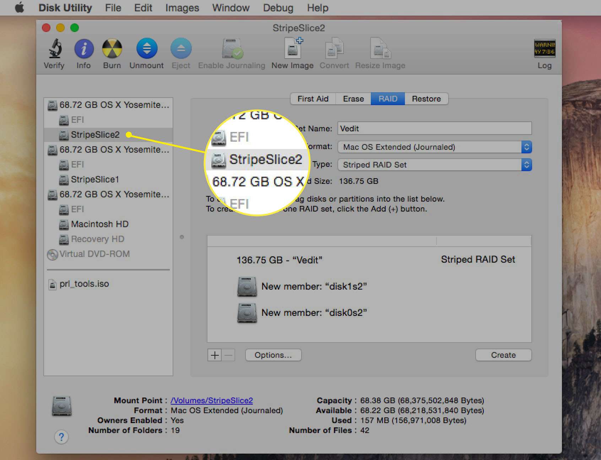Click the RAID Set Name field
601x460 pixels.
pos(434,128)
